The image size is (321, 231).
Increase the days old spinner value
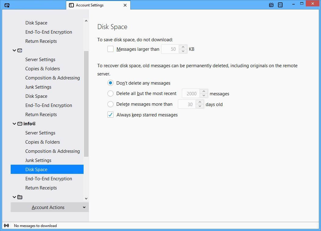[200, 102]
